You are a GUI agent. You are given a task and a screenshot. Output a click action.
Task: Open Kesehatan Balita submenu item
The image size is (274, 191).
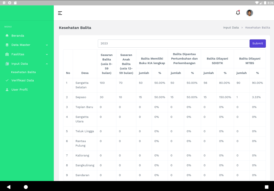coord(23,72)
